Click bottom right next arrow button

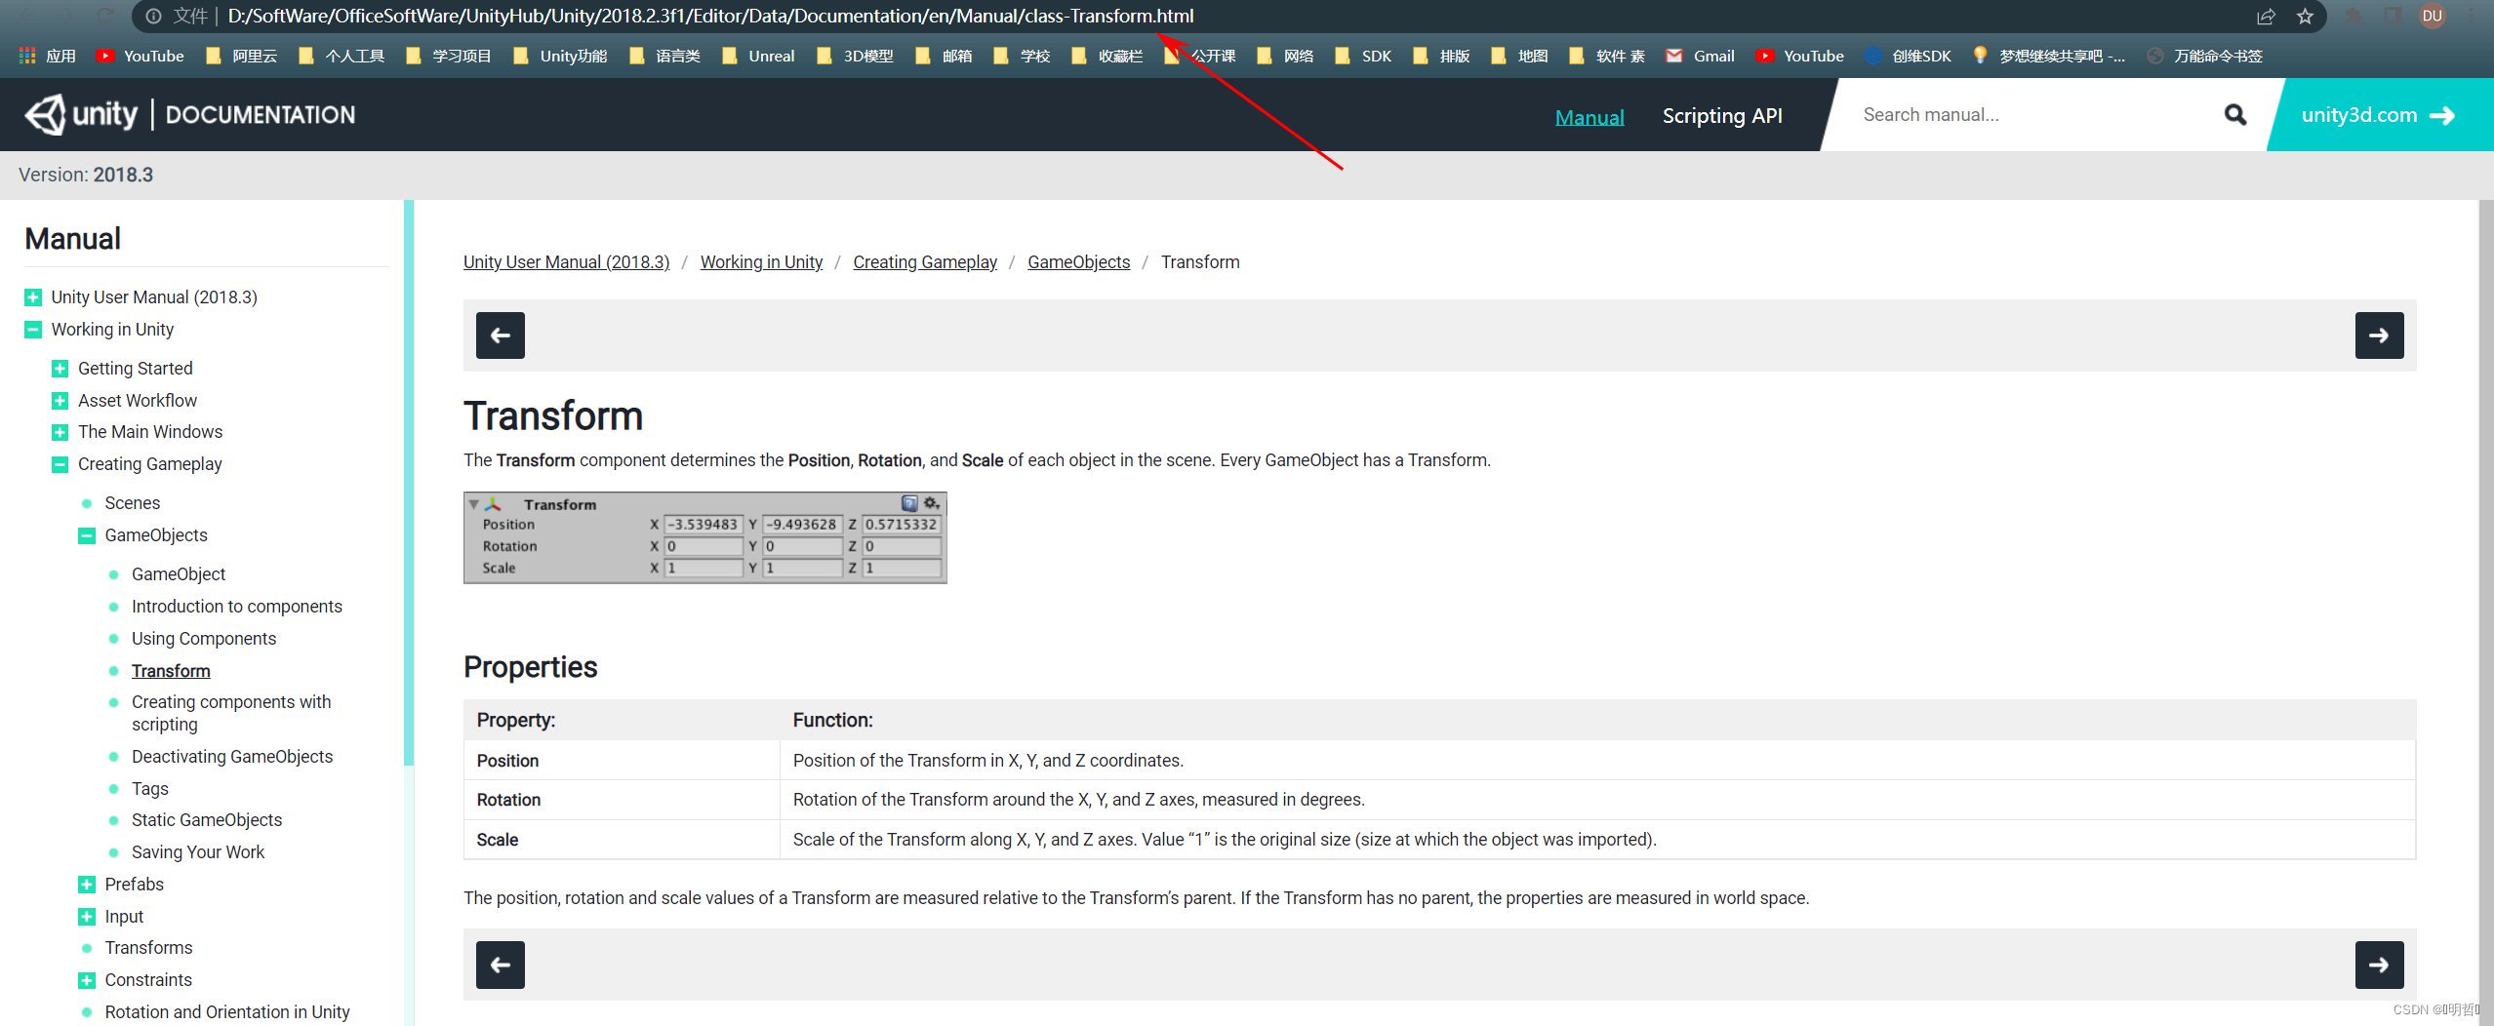(2379, 965)
